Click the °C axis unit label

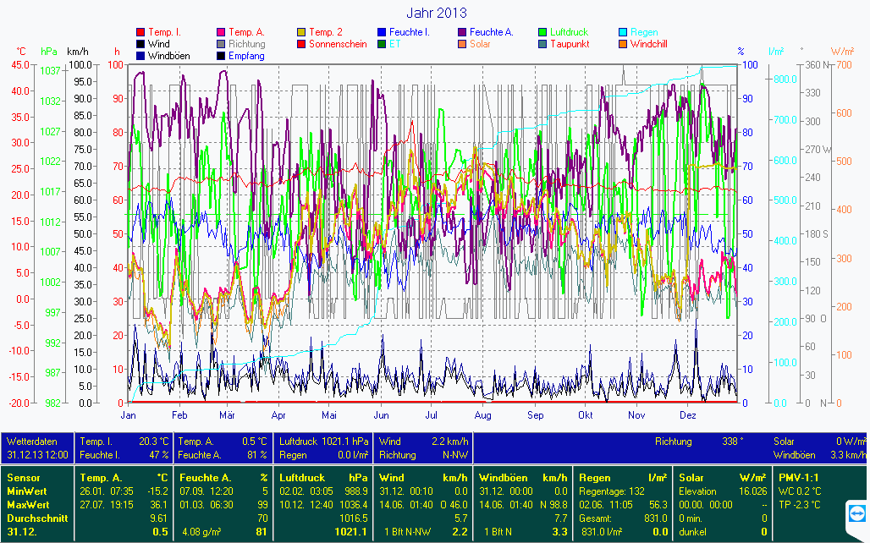pyautogui.click(x=21, y=52)
